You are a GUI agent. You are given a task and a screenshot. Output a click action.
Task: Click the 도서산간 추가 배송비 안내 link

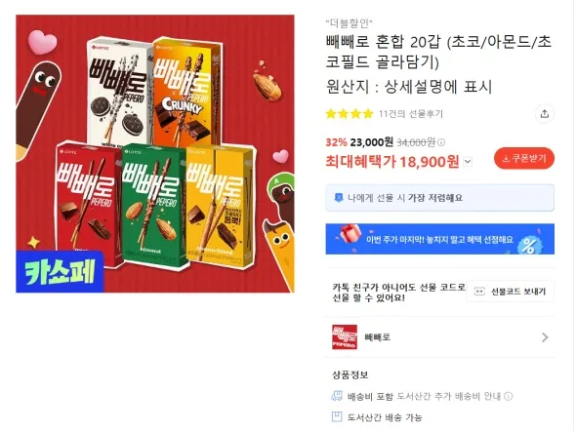[449, 396]
